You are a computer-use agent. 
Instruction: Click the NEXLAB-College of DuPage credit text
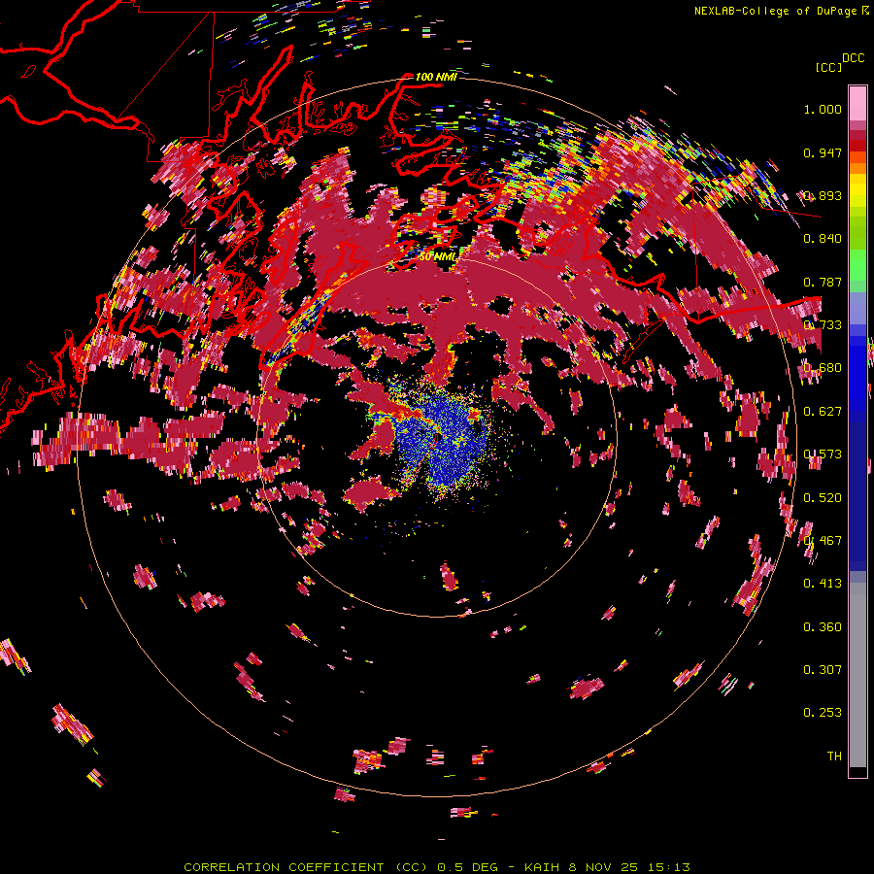tap(775, 11)
